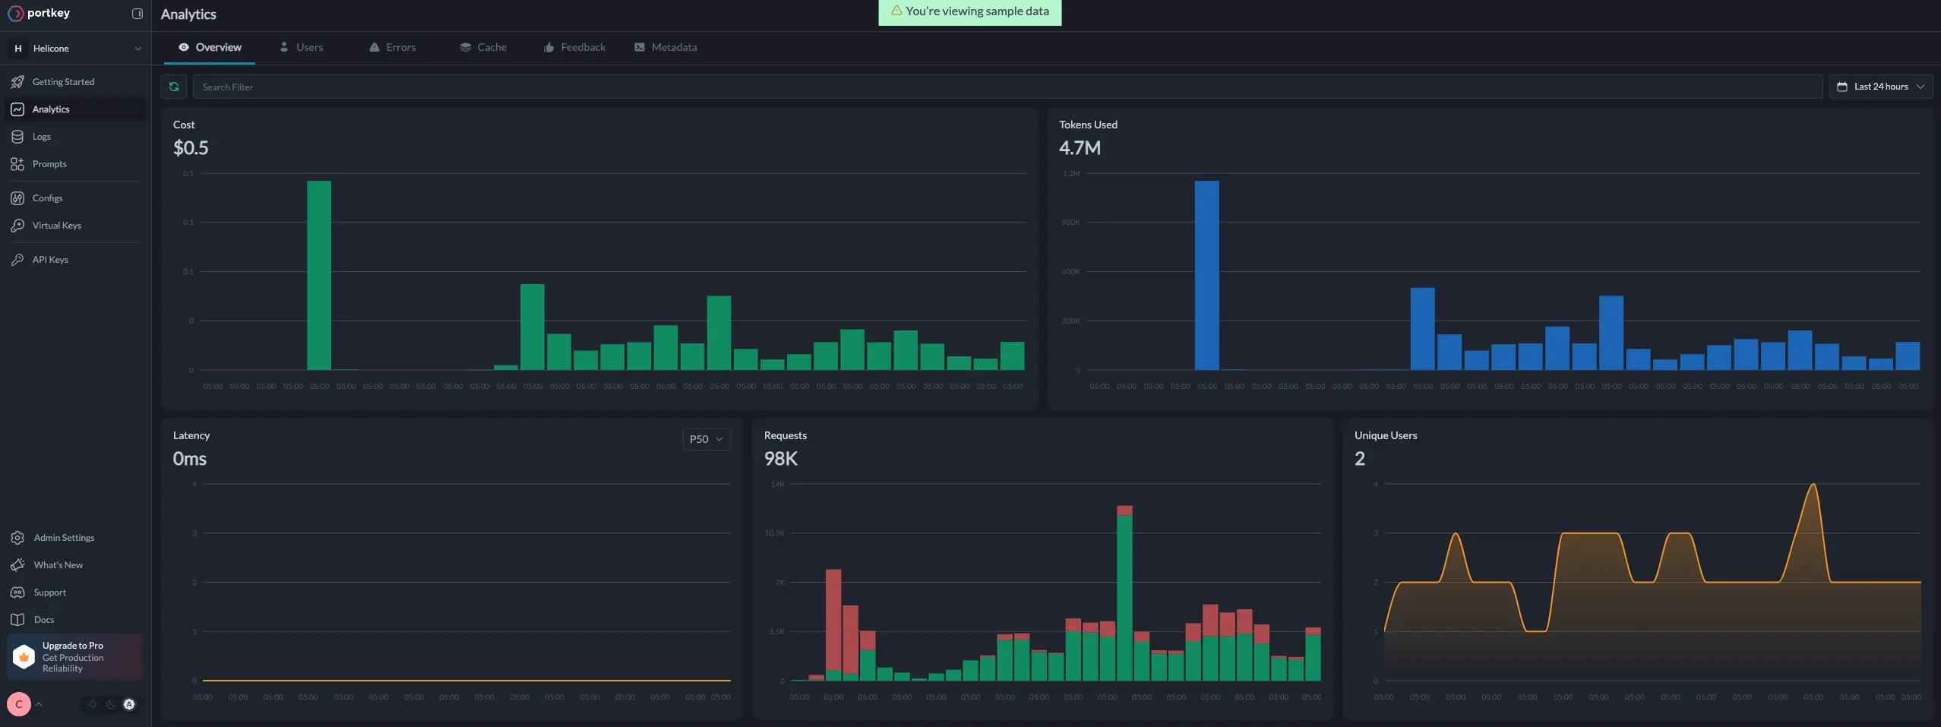Open the Helicone workspace switcher
The height and width of the screenshot is (727, 1941).
pyautogui.click(x=75, y=49)
